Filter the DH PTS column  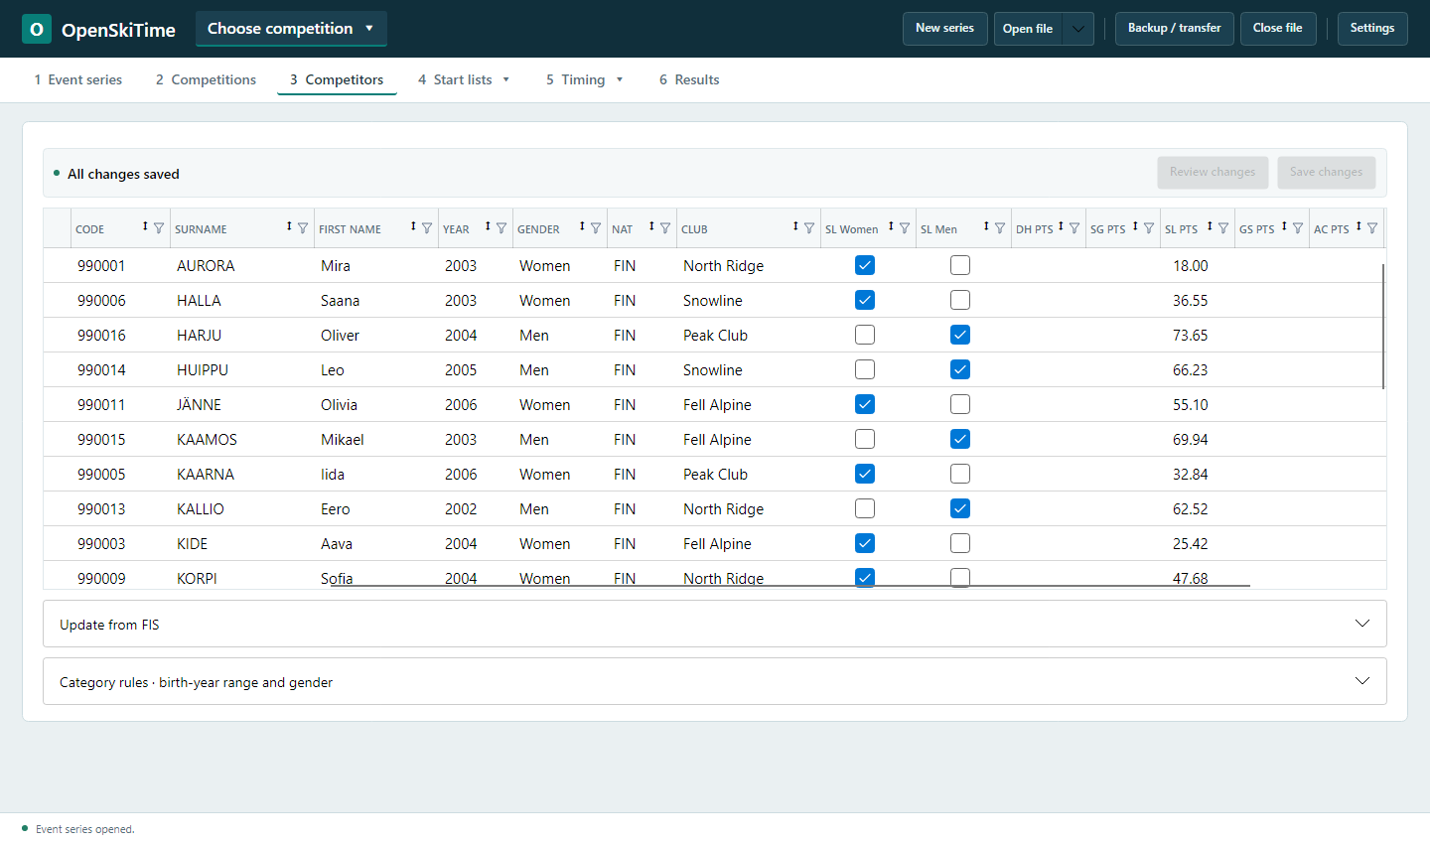[1074, 228]
